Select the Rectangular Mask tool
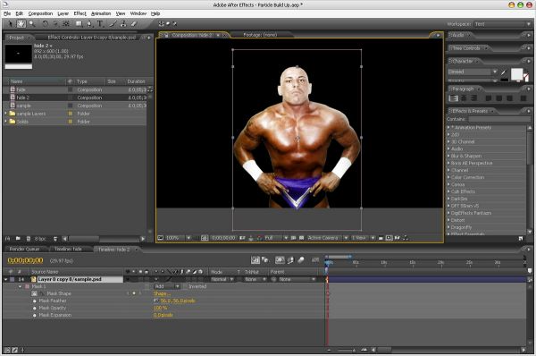The image size is (536, 356). pos(79,23)
